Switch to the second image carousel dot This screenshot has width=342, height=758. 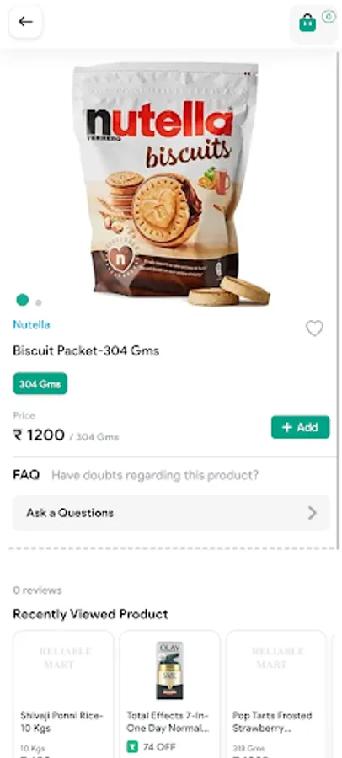[x=39, y=302]
